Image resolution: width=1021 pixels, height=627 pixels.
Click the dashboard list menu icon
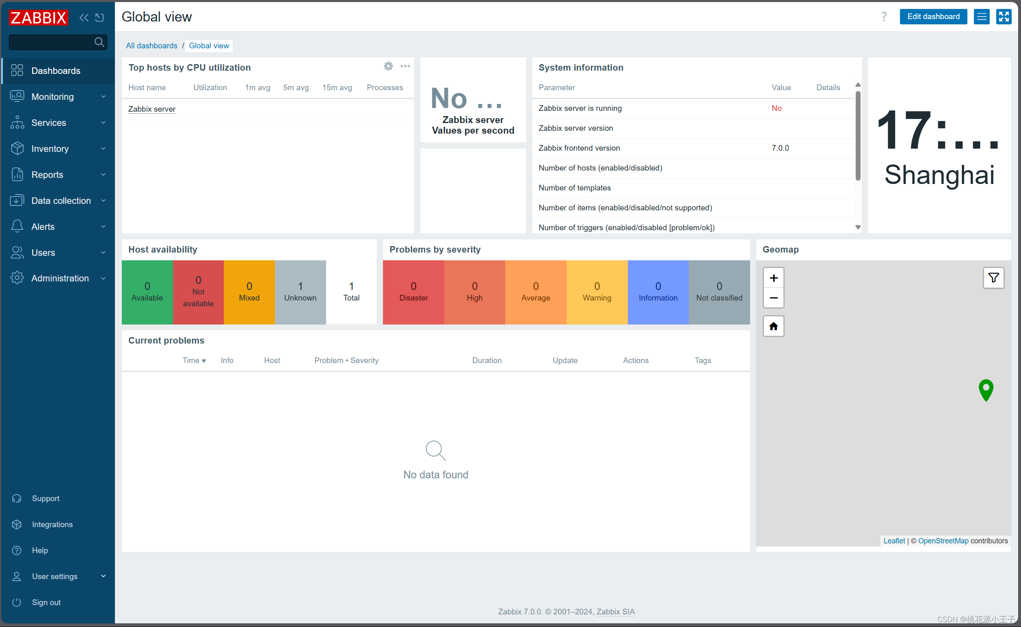pos(982,16)
